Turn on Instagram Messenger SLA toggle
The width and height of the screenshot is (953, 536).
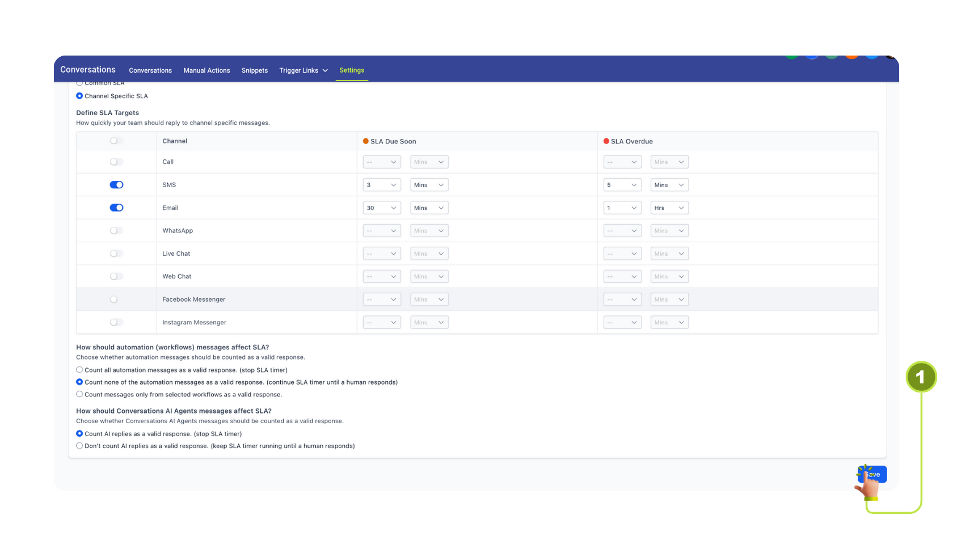116,322
